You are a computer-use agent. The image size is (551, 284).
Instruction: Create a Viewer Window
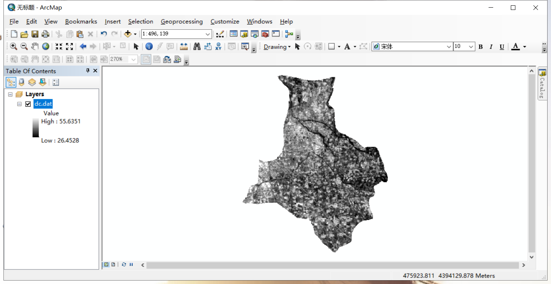[245, 47]
